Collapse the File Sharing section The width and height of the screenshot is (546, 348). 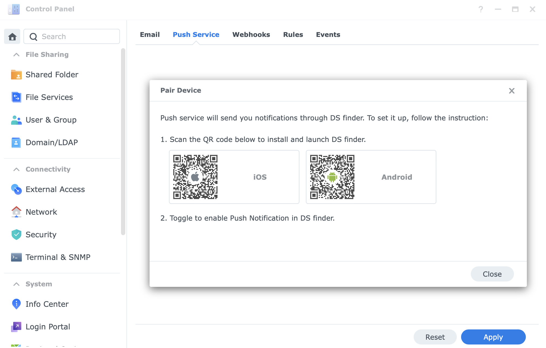16,55
